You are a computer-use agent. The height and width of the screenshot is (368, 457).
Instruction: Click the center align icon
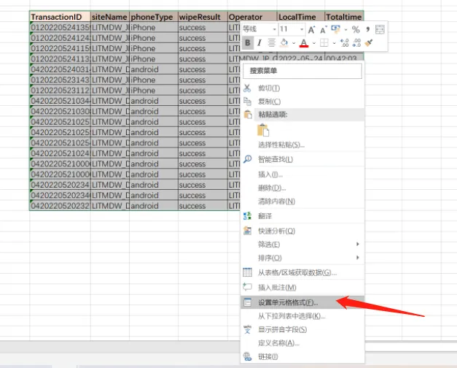point(271,43)
